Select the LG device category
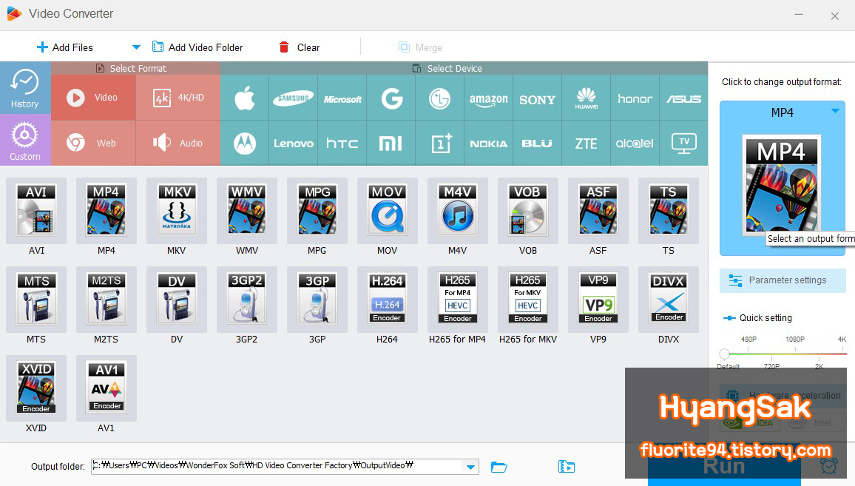Screen dimensions: 855x486 pos(440,98)
